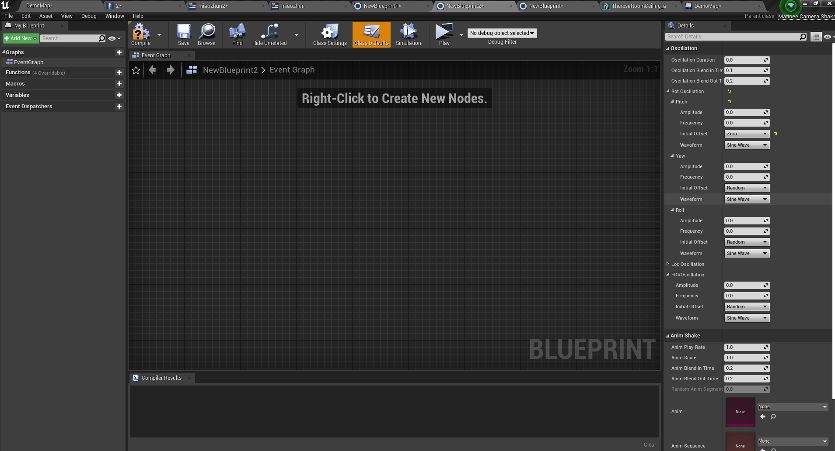Reset Rot Oscillation to default
Image resolution: width=835 pixels, height=451 pixels.
click(x=728, y=91)
